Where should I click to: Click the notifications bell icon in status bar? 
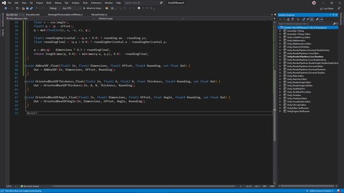pos(339,191)
